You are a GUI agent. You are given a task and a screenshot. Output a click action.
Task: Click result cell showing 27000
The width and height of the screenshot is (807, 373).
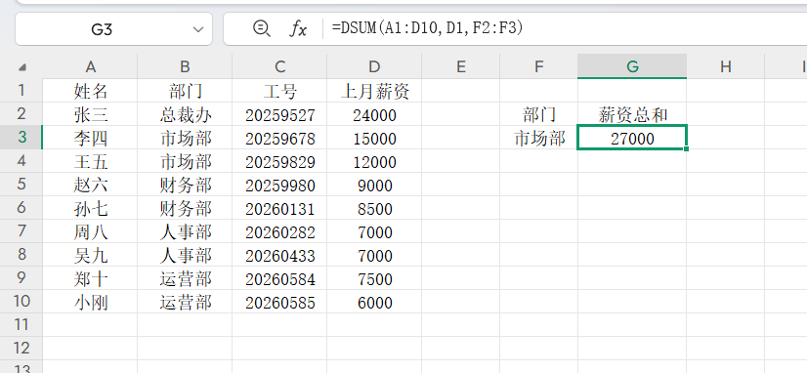tap(632, 138)
